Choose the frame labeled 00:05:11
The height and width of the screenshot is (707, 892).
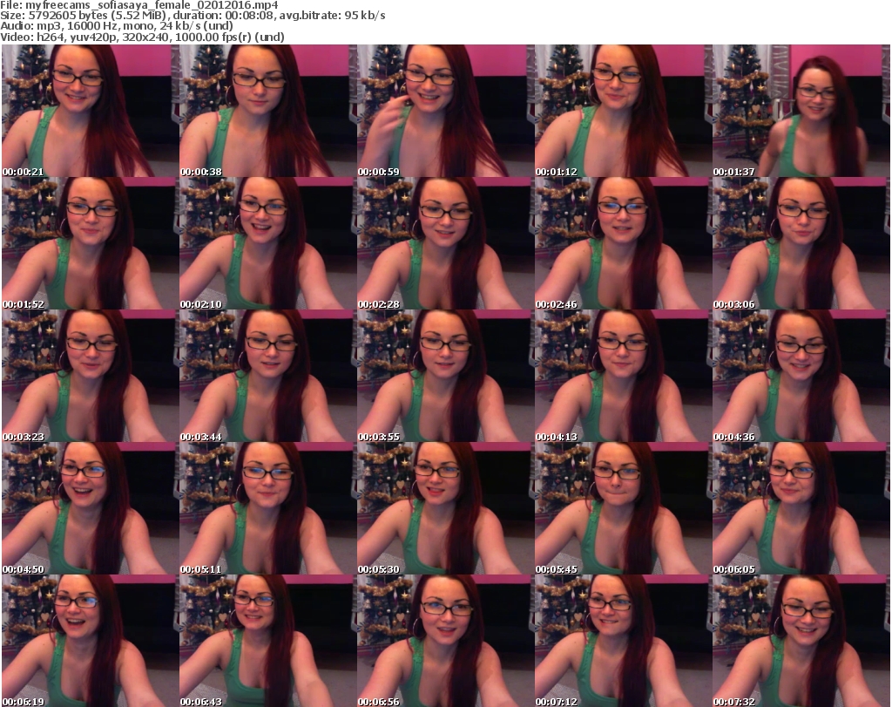[268, 508]
